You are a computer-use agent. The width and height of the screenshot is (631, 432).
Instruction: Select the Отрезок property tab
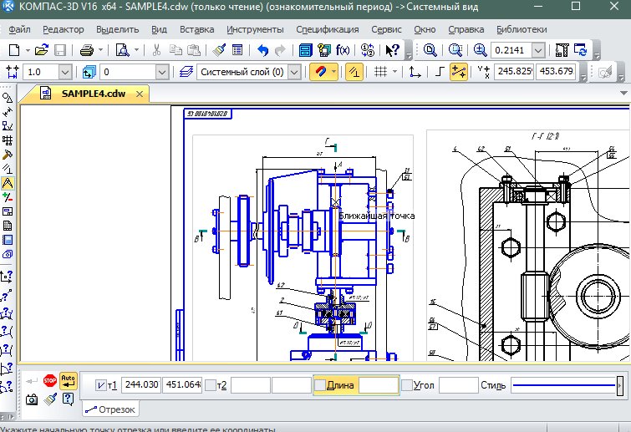coord(110,409)
